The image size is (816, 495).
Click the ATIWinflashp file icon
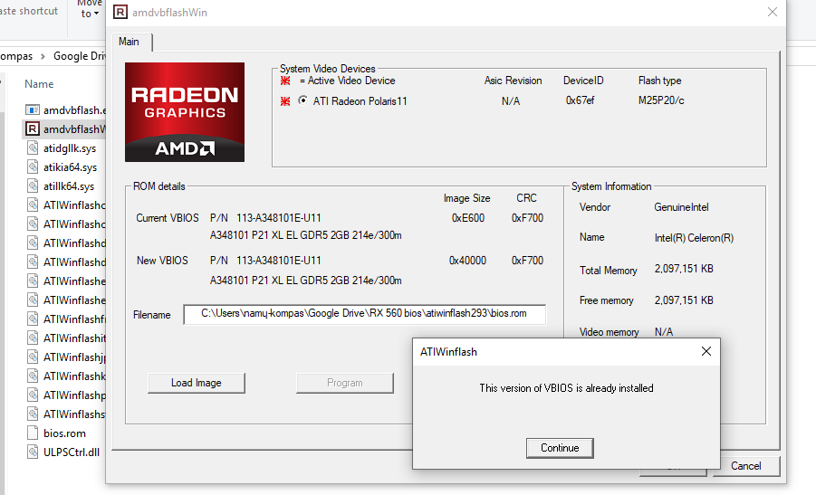33,395
